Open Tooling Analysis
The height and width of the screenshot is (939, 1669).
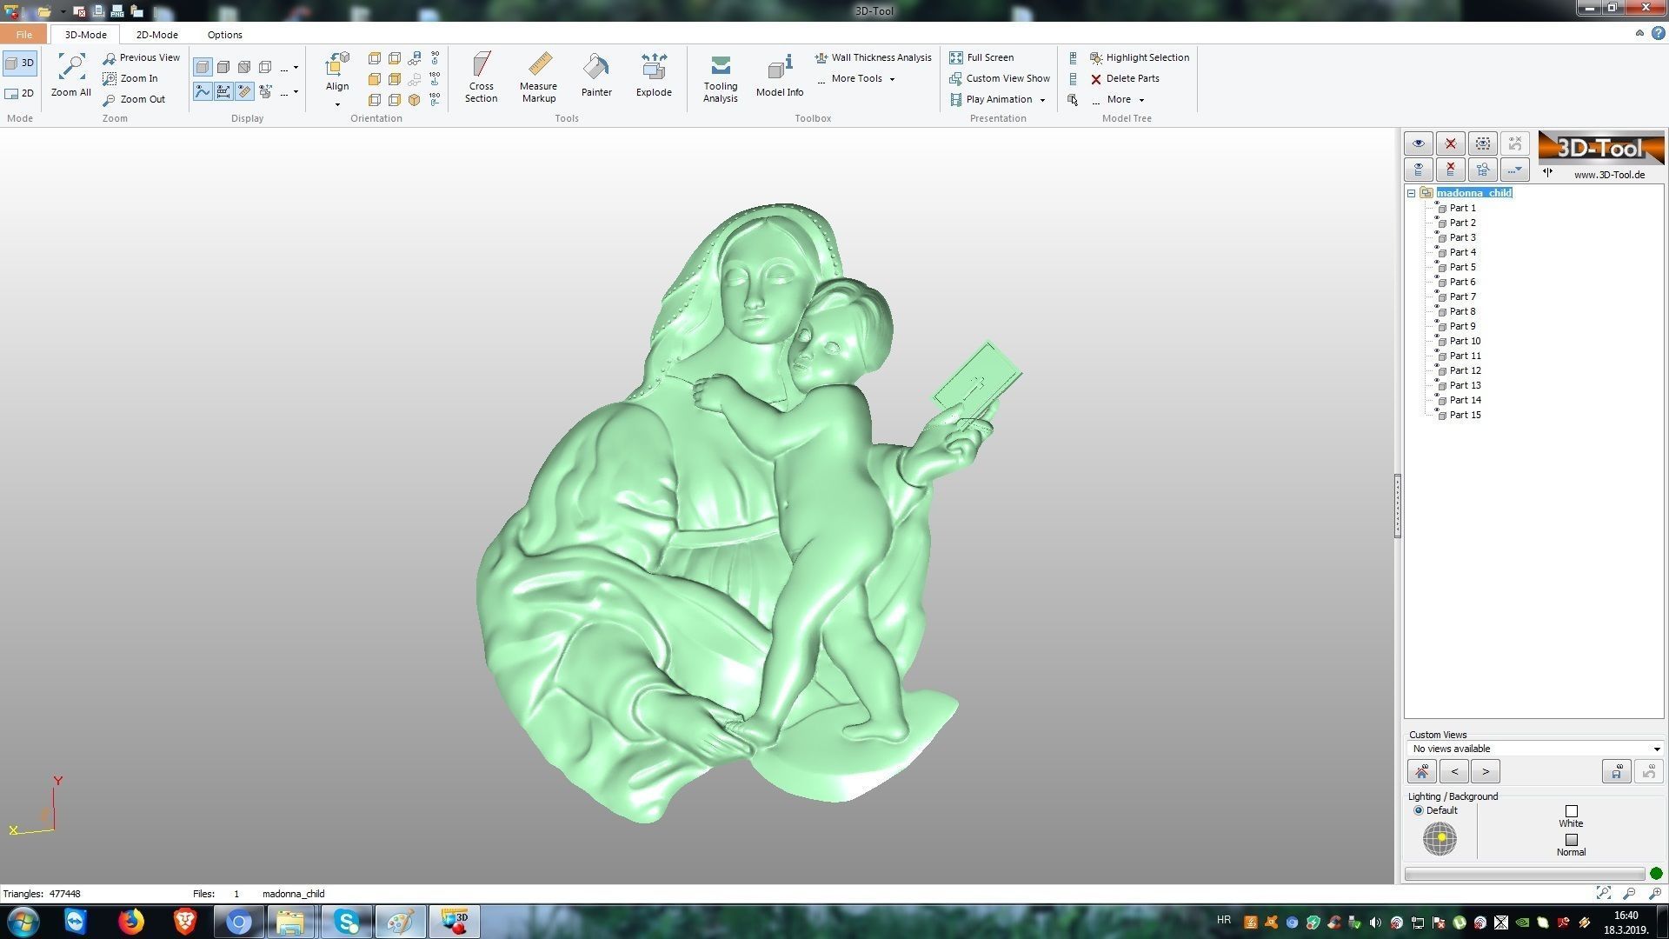[720, 77]
